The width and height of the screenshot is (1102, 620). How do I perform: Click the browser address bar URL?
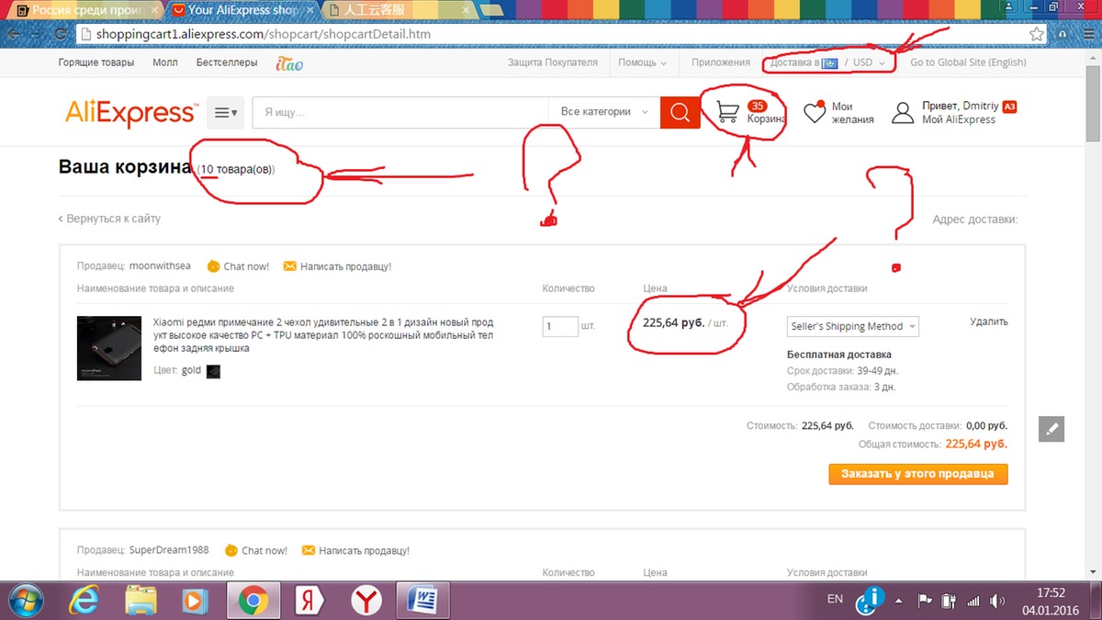(x=263, y=34)
